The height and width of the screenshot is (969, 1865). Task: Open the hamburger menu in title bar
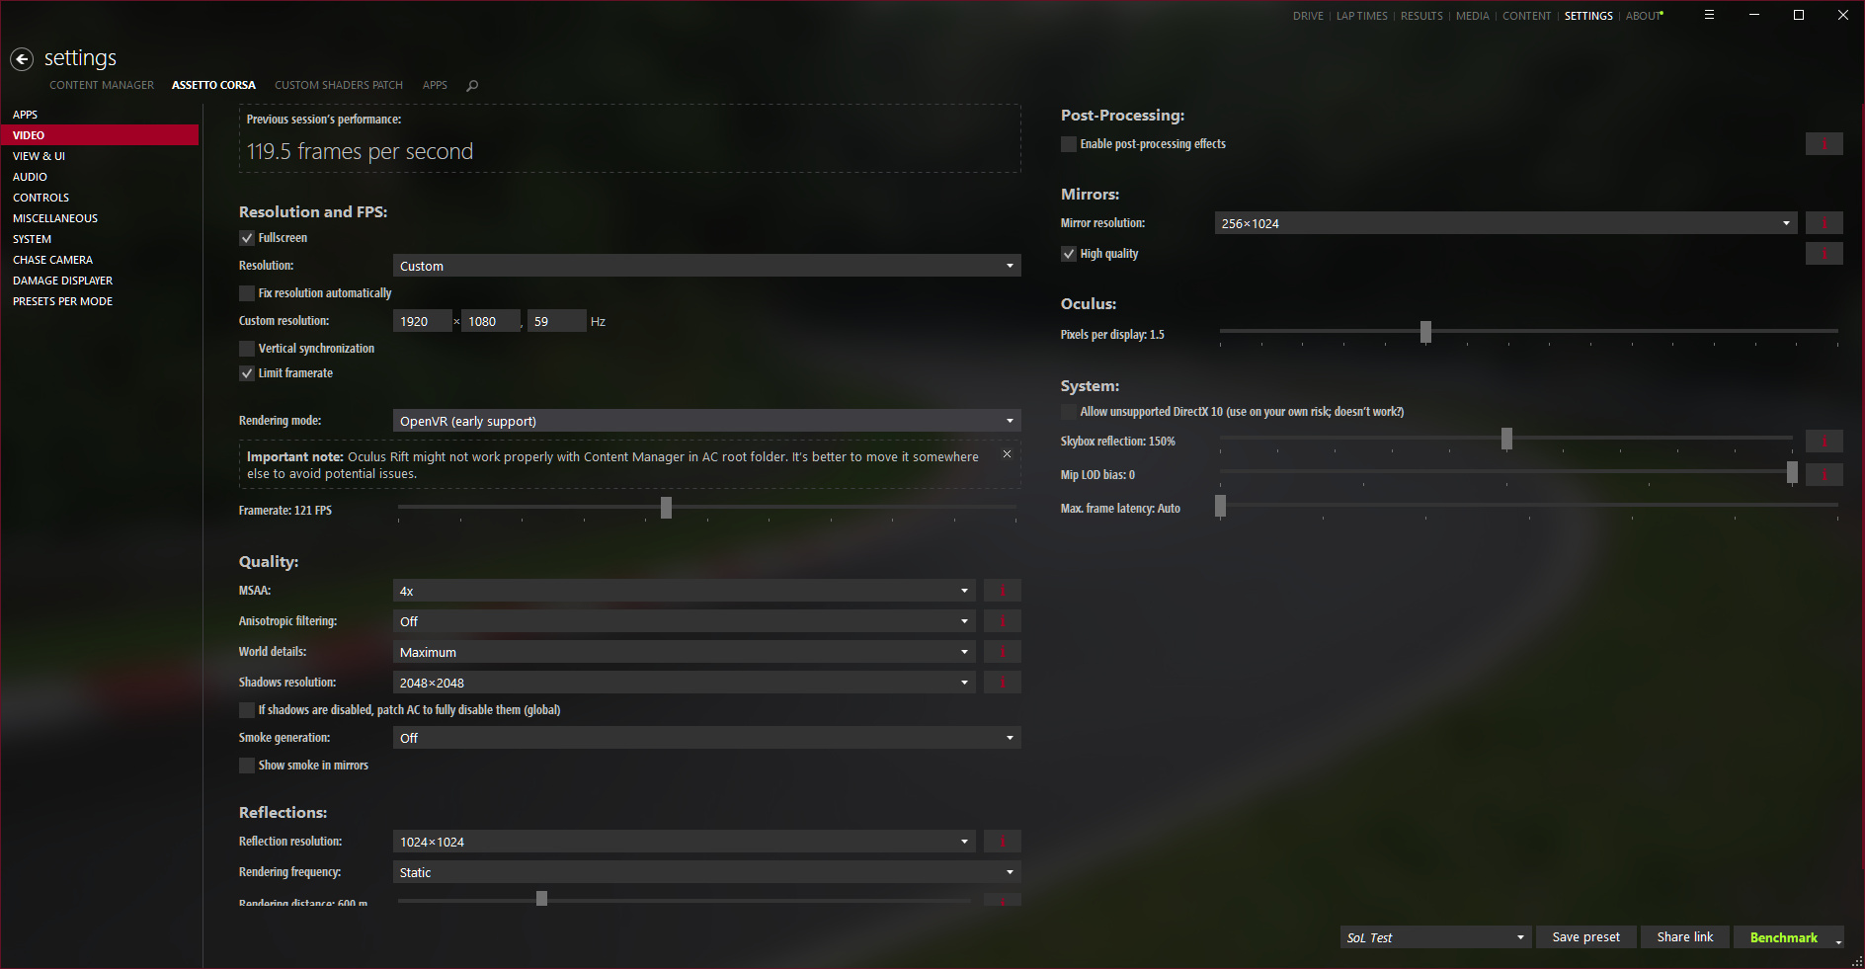coord(1709,15)
